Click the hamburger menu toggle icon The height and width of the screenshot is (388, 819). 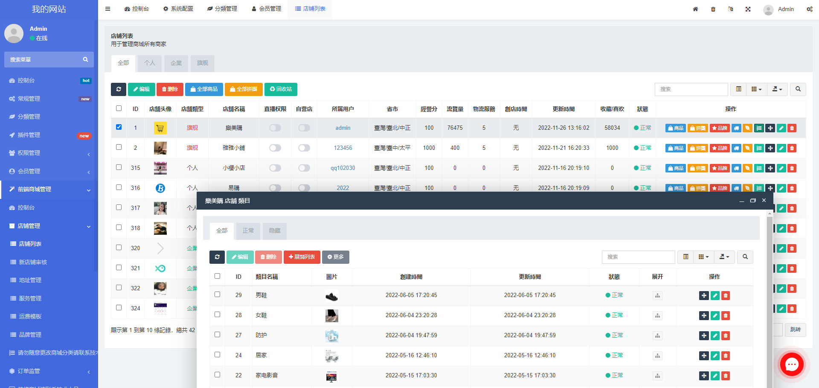coord(108,9)
